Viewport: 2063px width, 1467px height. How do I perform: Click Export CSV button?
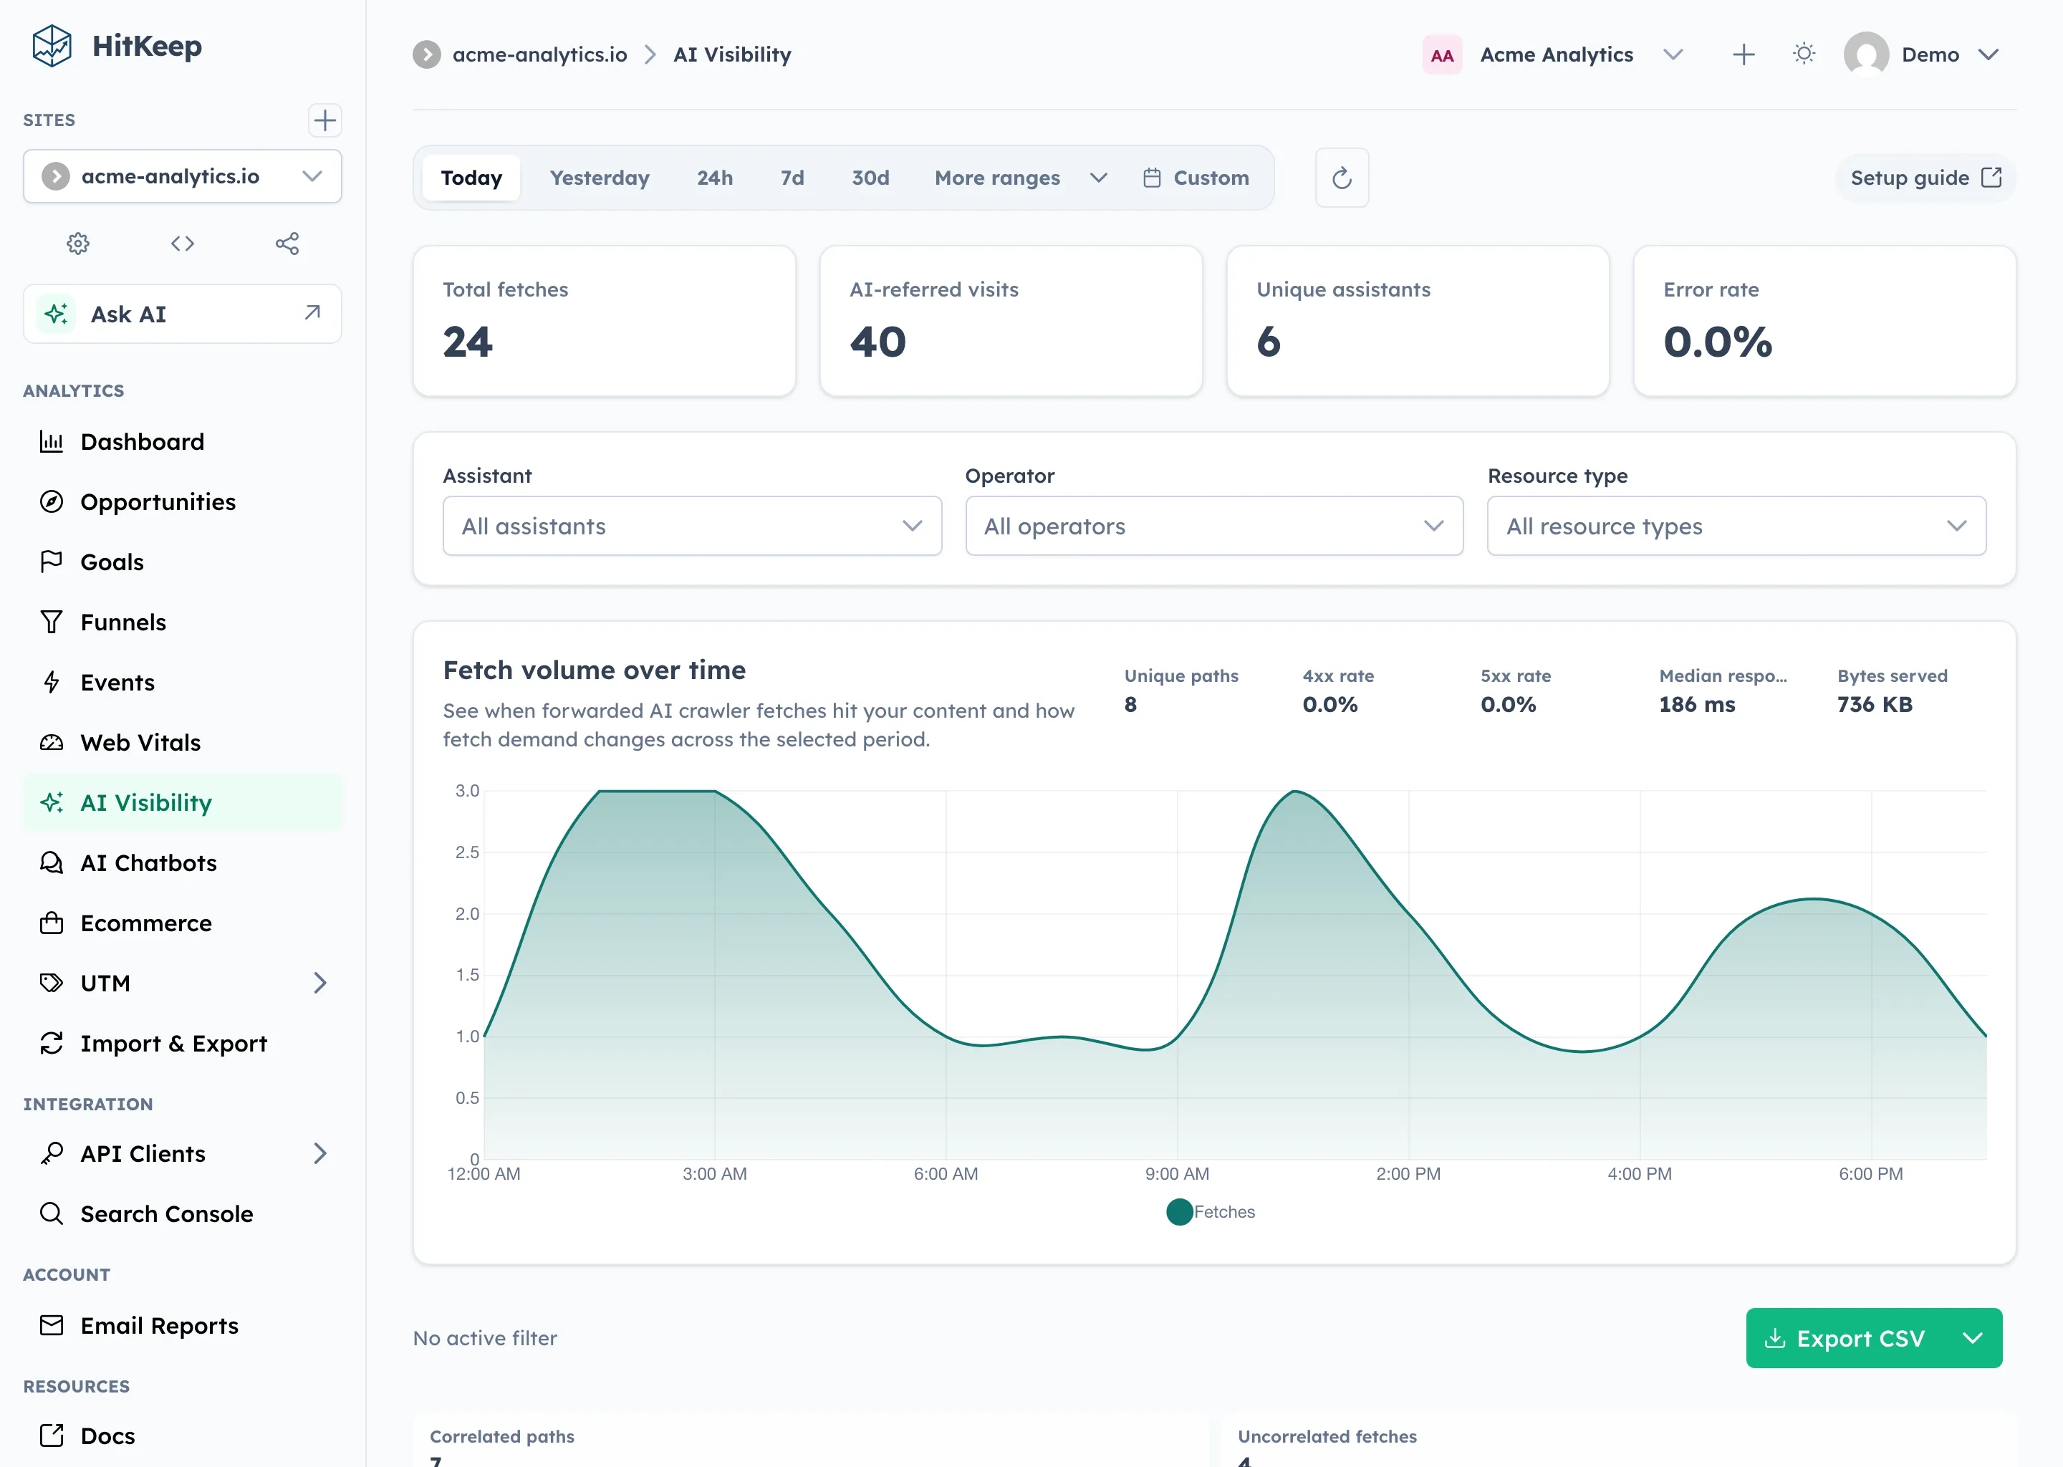click(x=1846, y=1338)
